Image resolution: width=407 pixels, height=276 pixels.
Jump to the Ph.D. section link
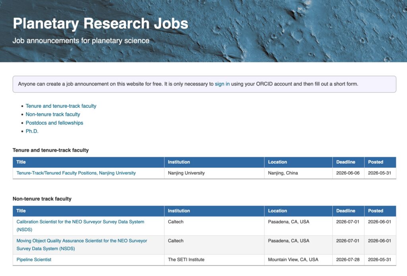[x=32, y=131]
